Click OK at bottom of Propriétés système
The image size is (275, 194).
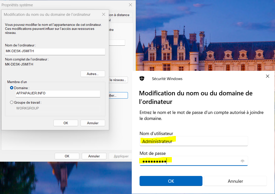coord(67,156)
